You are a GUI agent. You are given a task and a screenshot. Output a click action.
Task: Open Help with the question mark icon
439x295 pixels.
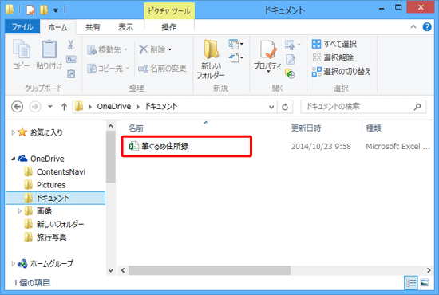(x=427, y=27)
